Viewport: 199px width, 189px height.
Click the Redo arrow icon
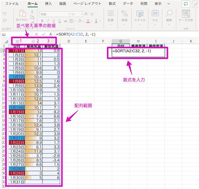(x=5, y=21)
